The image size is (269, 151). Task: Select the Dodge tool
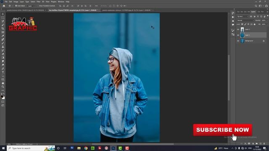tap(3, 65)
